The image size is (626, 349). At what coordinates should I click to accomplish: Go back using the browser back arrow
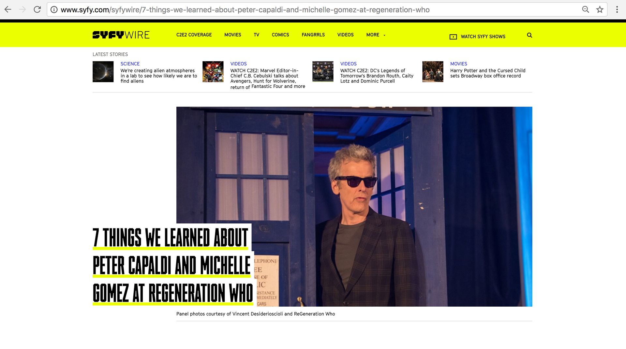pyautogui.click(x=8, y=9)
